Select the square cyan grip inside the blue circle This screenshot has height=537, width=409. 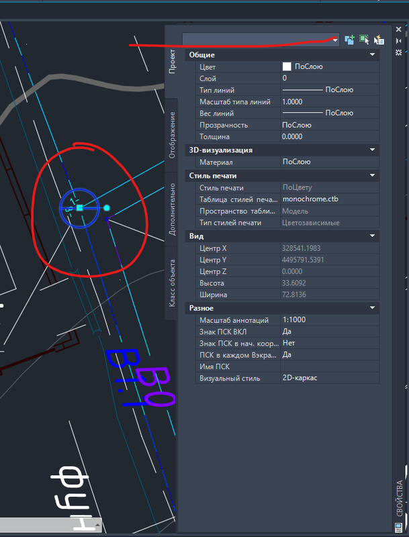pos(79,207)
